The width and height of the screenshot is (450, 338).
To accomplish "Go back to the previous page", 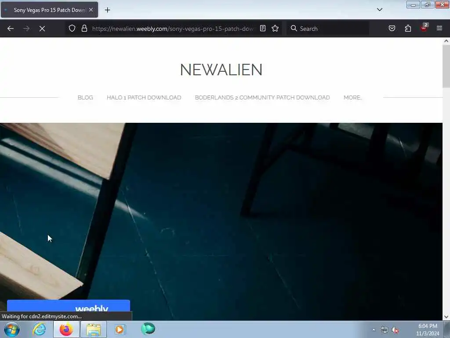I will [11, 29].
